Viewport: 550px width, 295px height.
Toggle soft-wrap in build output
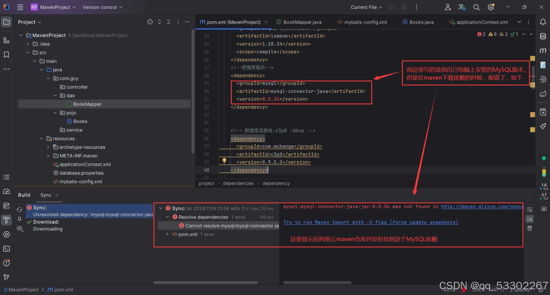(x=530, y=210)
